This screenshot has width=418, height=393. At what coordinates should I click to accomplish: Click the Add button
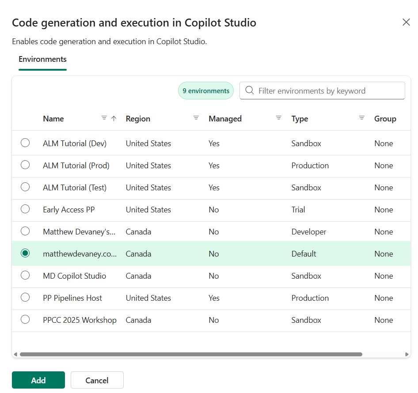(38, 380)
